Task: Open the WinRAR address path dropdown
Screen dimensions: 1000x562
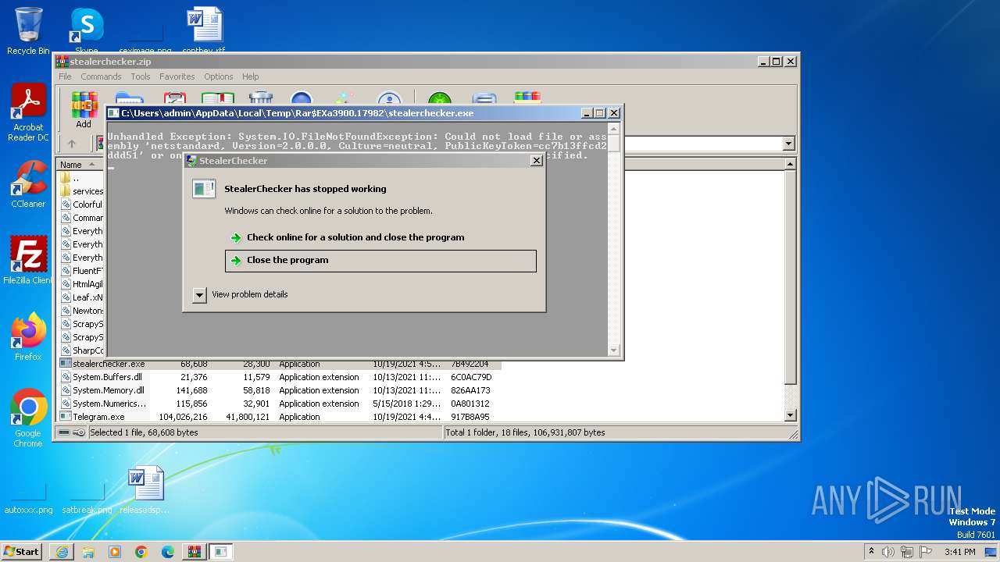Action: (788, 144)
